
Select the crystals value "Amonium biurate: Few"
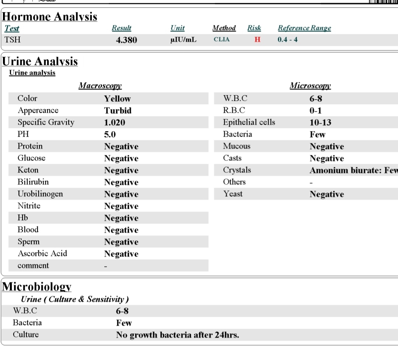point(354,170)
